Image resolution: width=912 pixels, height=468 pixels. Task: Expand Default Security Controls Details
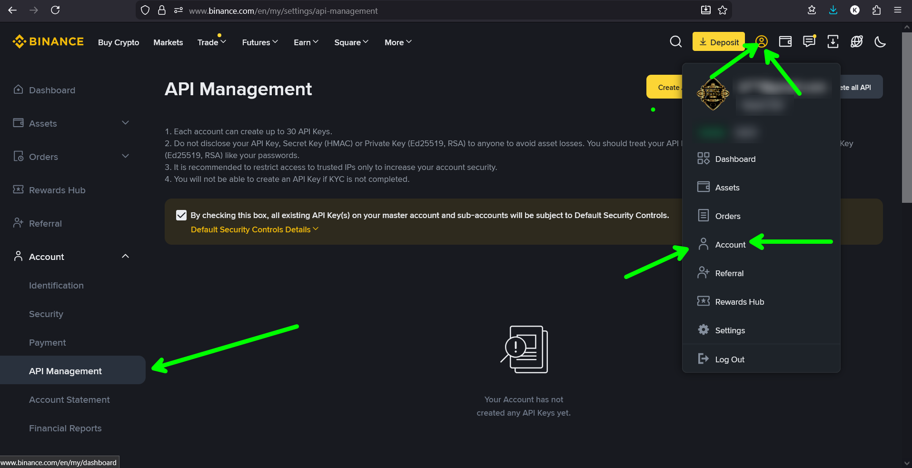click(x=254, y=229)
